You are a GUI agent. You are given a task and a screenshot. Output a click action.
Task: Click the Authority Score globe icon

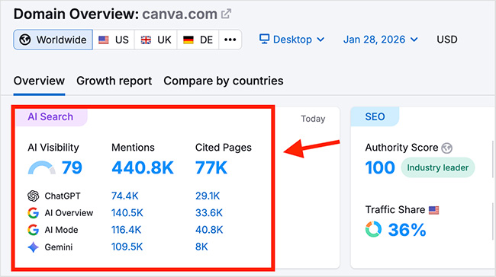point(446,148)
